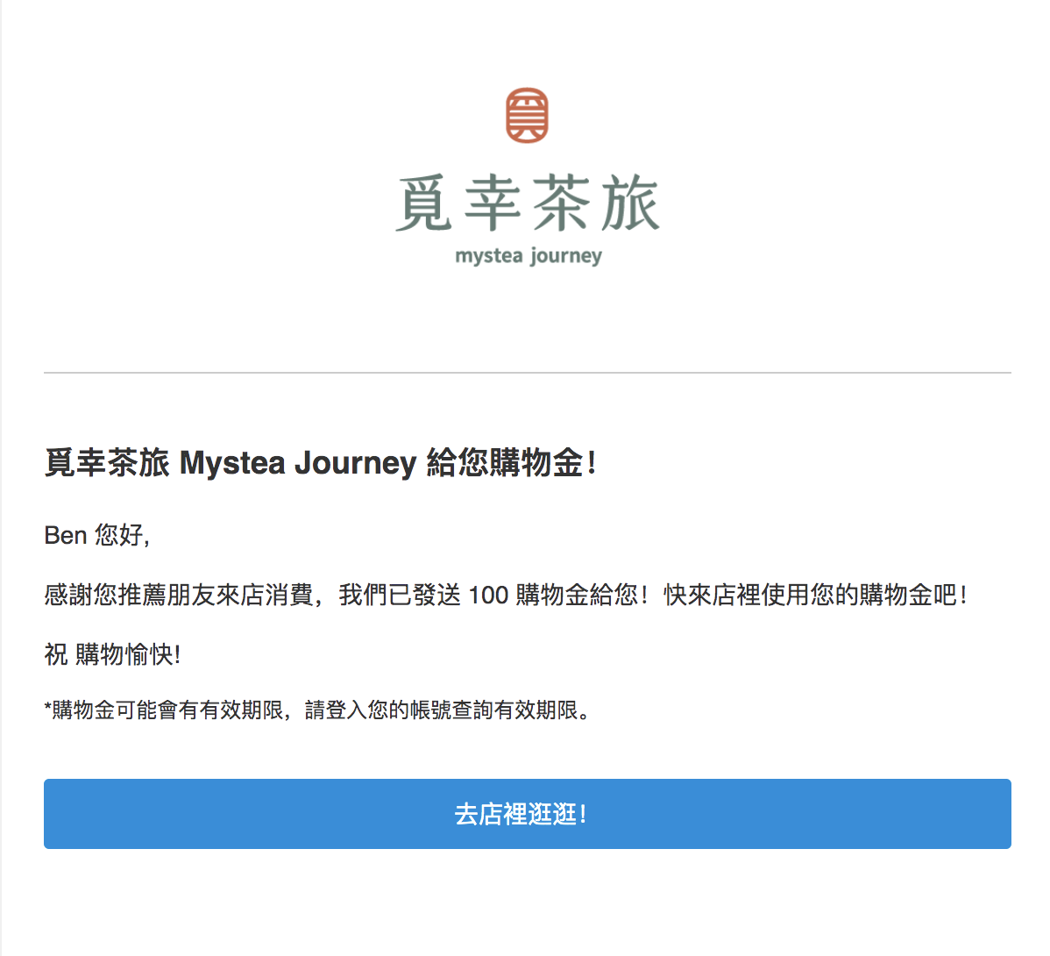Click the 茶 character in the logo
This screenshot has width=1050, height=956.
click(x=561, y=203)
